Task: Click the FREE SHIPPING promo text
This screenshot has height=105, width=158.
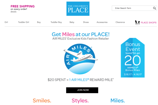Action: (x=23, y=6)
